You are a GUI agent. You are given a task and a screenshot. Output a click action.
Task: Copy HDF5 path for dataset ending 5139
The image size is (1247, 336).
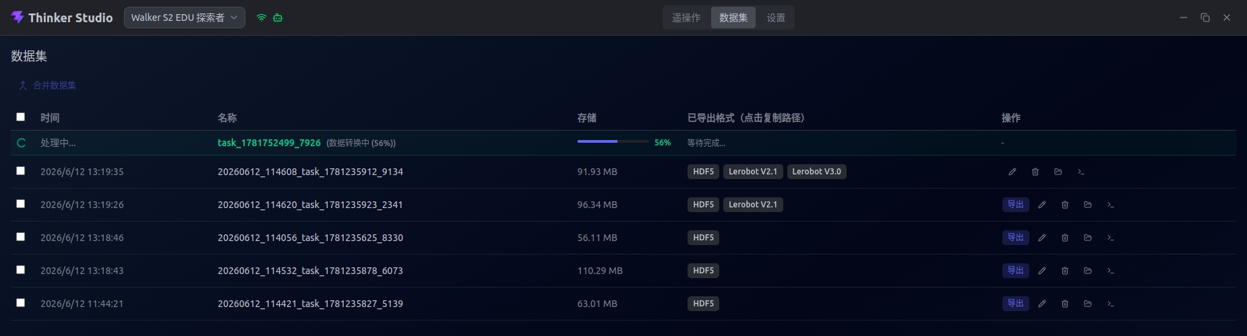tap(703, 304)
